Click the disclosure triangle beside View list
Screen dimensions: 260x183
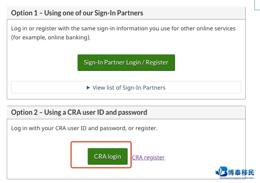tap(88, 87)
